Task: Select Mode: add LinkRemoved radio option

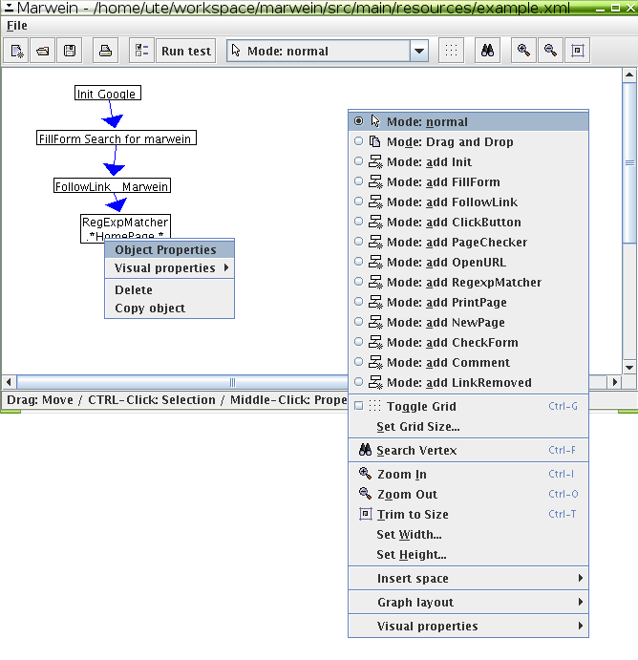Action: click(x=358, y=382)
